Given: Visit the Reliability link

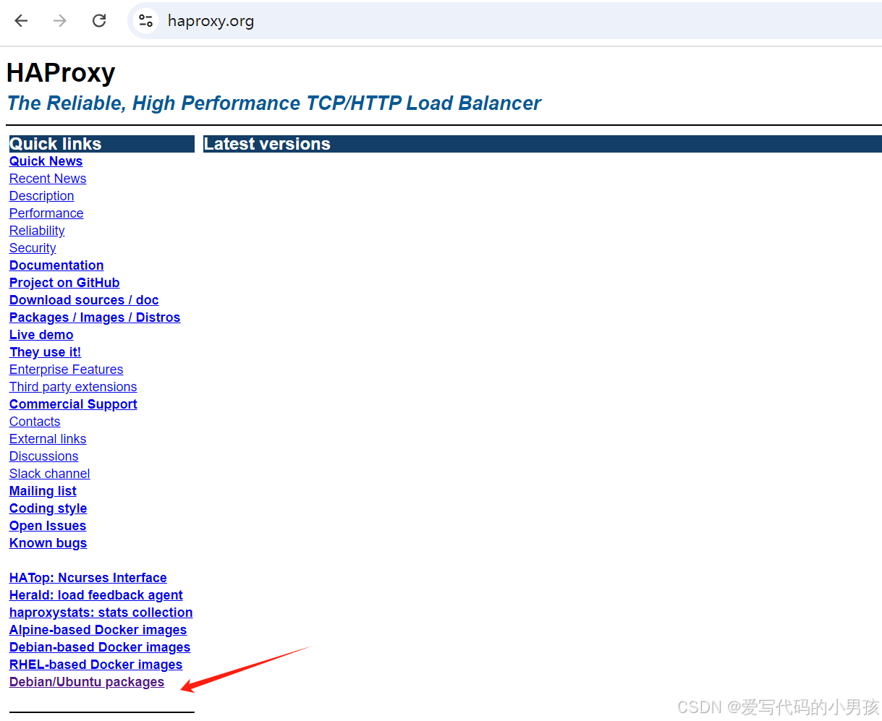Looking at the screenshot, I should (37, 231).
